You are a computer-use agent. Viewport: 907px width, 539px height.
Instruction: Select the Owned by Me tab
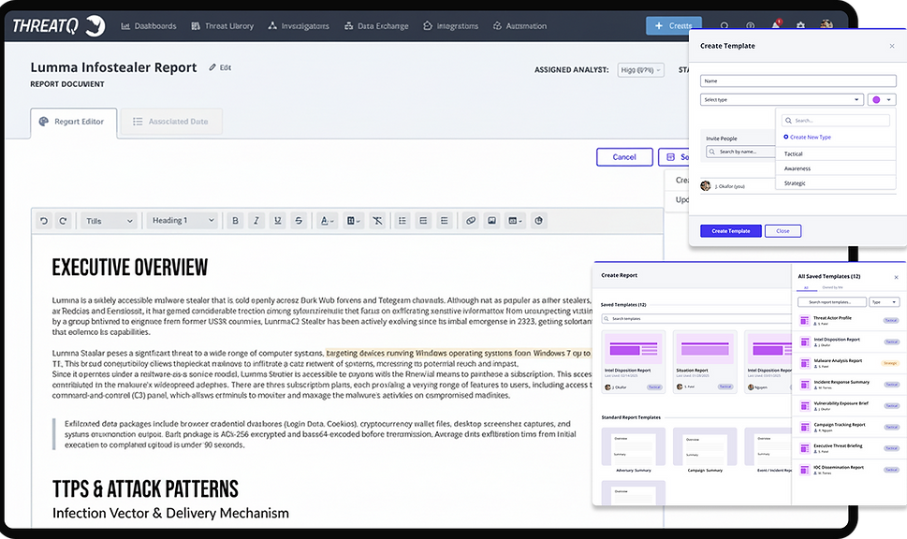(832, 287)
